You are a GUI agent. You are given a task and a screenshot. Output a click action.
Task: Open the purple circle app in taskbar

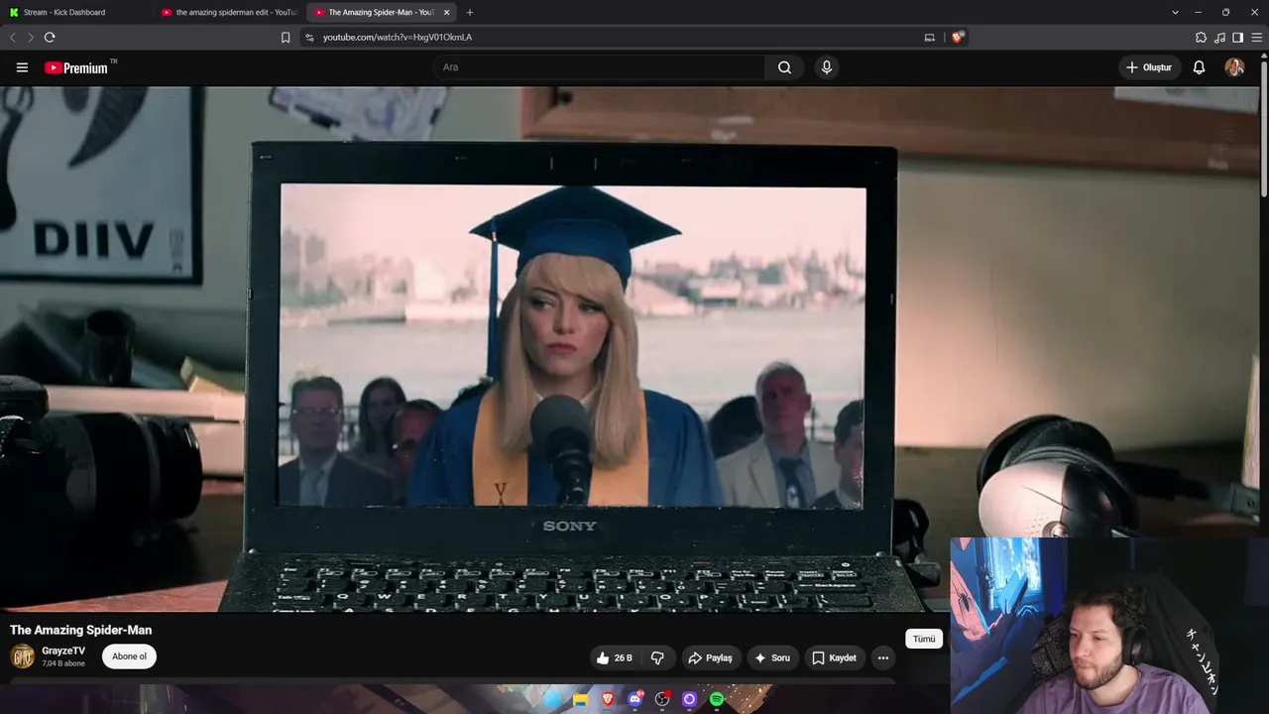[x=690, y=700]
